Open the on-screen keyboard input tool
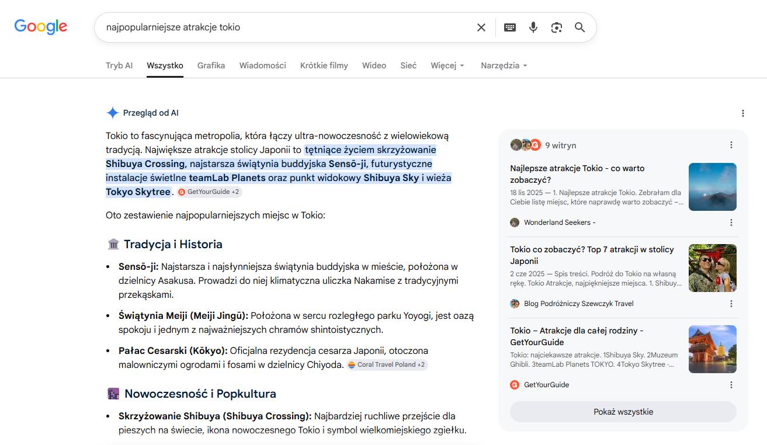 coord(510,27)
